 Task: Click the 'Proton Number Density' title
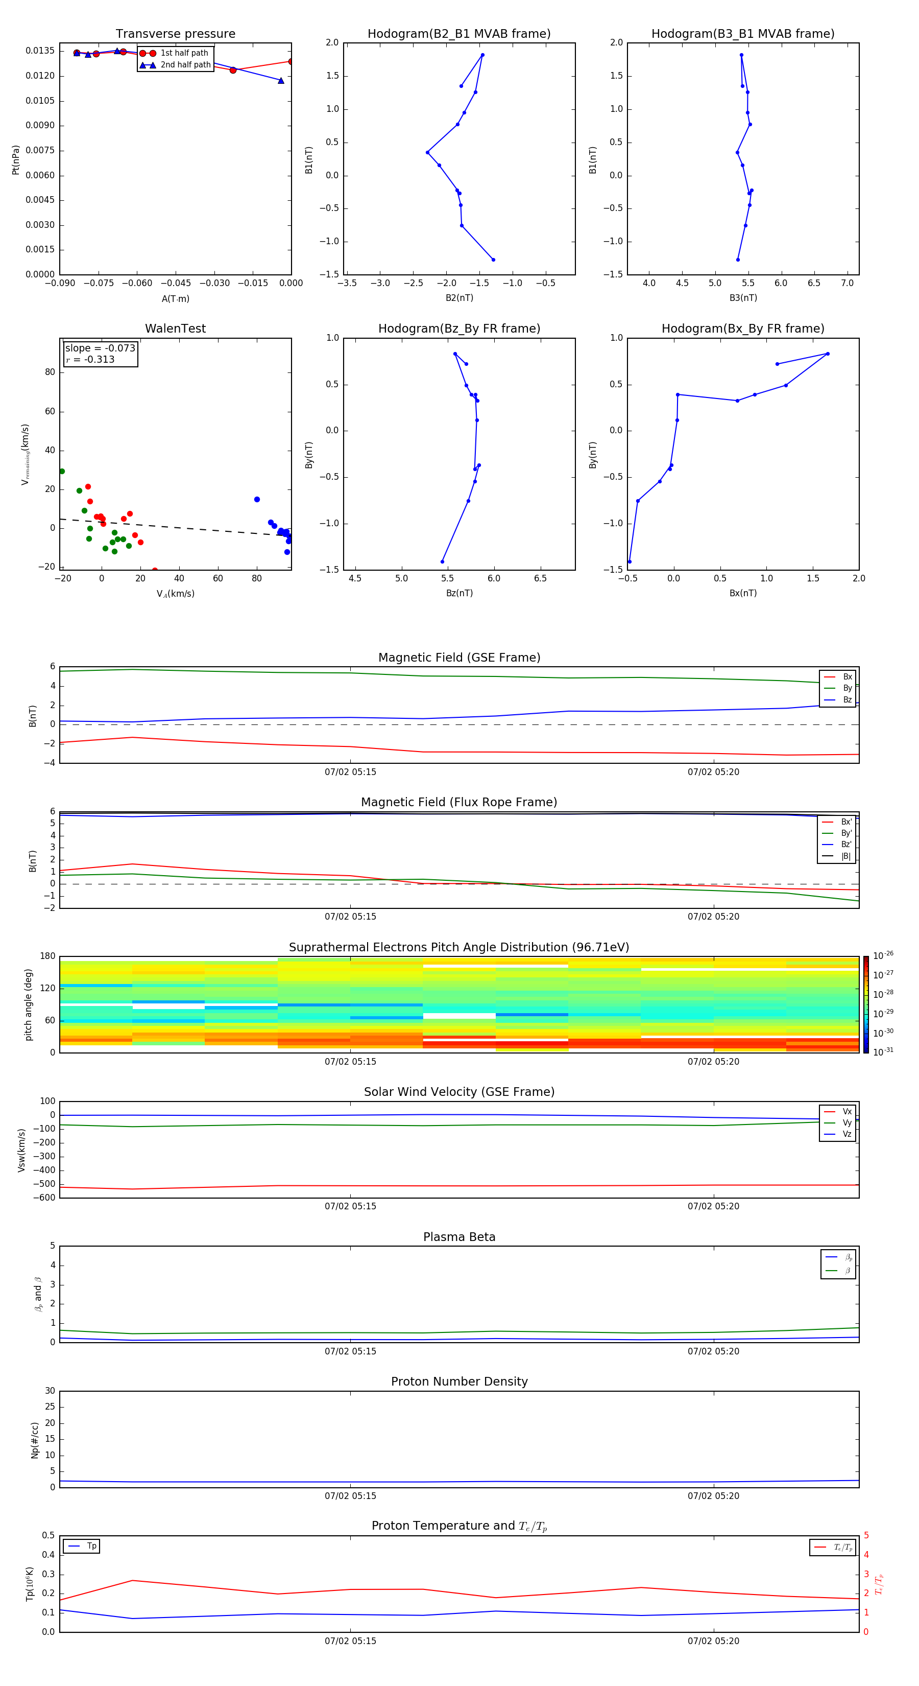[459, 1381]
